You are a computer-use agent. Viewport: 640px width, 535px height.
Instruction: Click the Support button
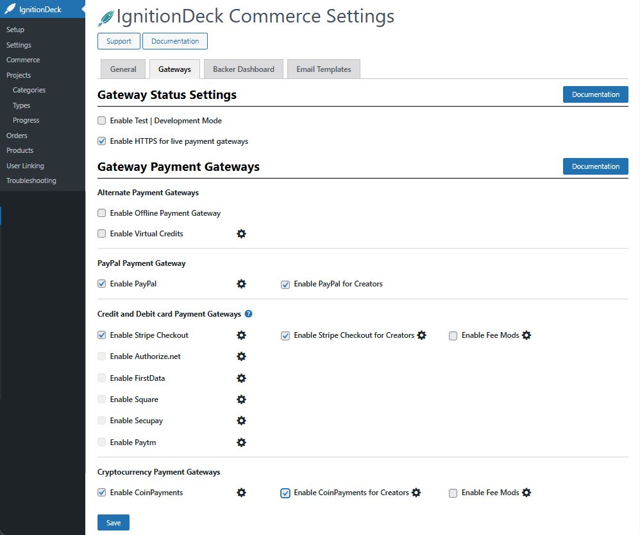pyautogui.click(x=119, y=41)
